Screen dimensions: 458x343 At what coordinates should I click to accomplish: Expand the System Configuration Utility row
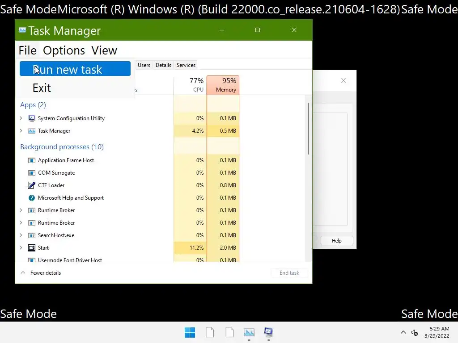(x=21, y=118)
